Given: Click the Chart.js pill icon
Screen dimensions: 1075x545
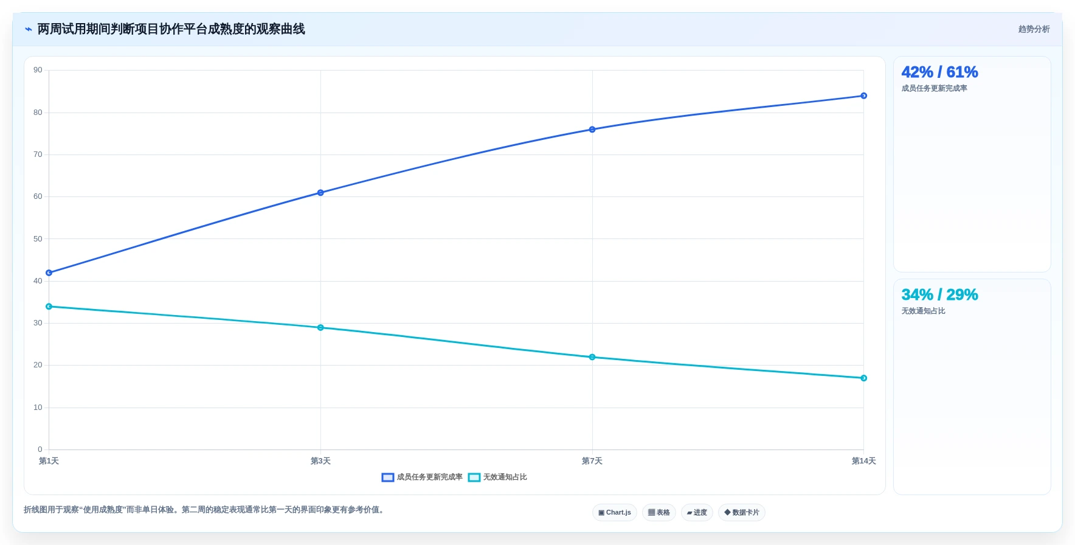Looking at the screenshot, I should click(x=601, y=513).
